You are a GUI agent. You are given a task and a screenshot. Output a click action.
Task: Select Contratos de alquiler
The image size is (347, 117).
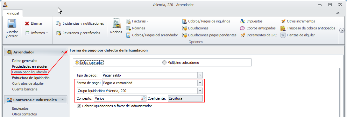28,83
